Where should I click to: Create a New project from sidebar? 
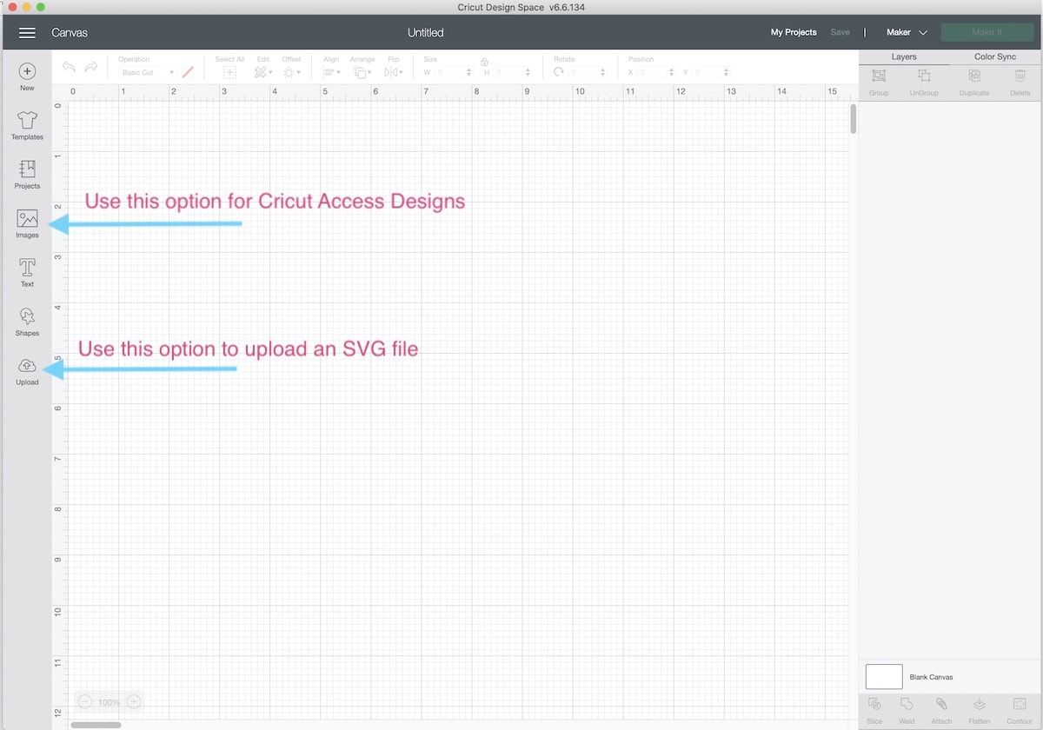[27, 76]
